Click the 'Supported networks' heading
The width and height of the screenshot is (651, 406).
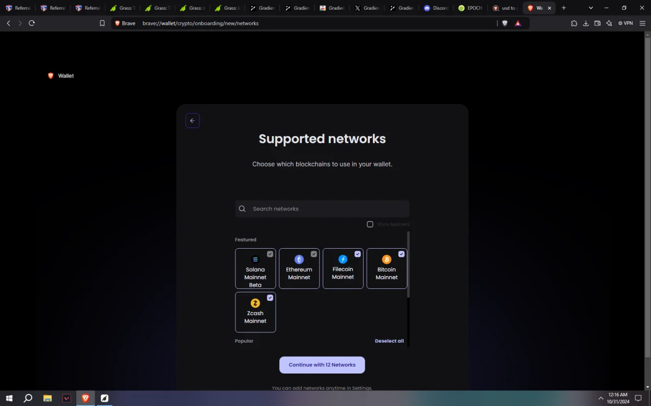click(x=322, y=139)
